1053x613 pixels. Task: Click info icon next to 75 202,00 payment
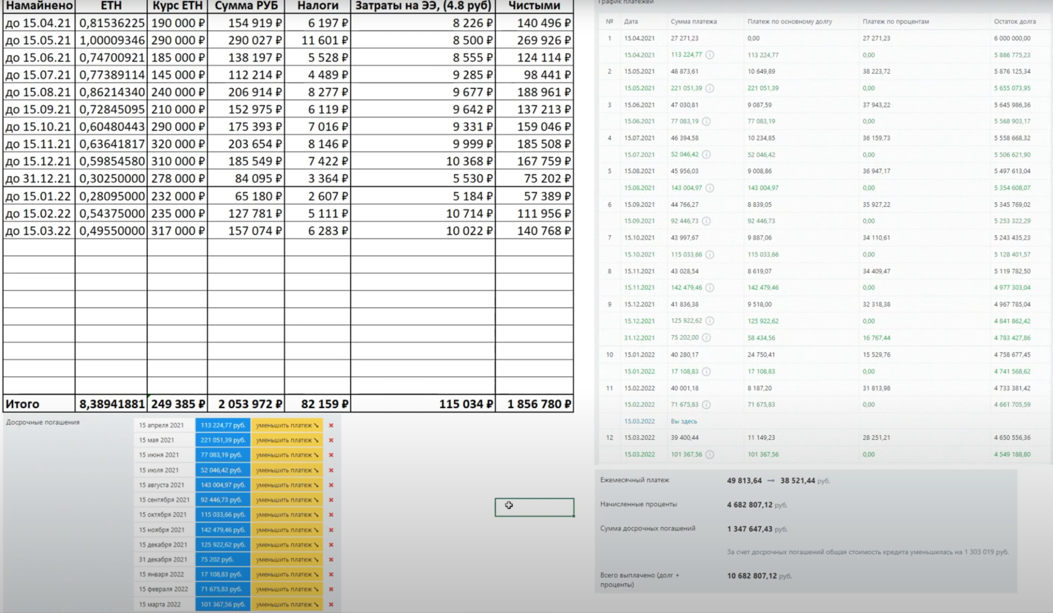click(x=706, y=338)
